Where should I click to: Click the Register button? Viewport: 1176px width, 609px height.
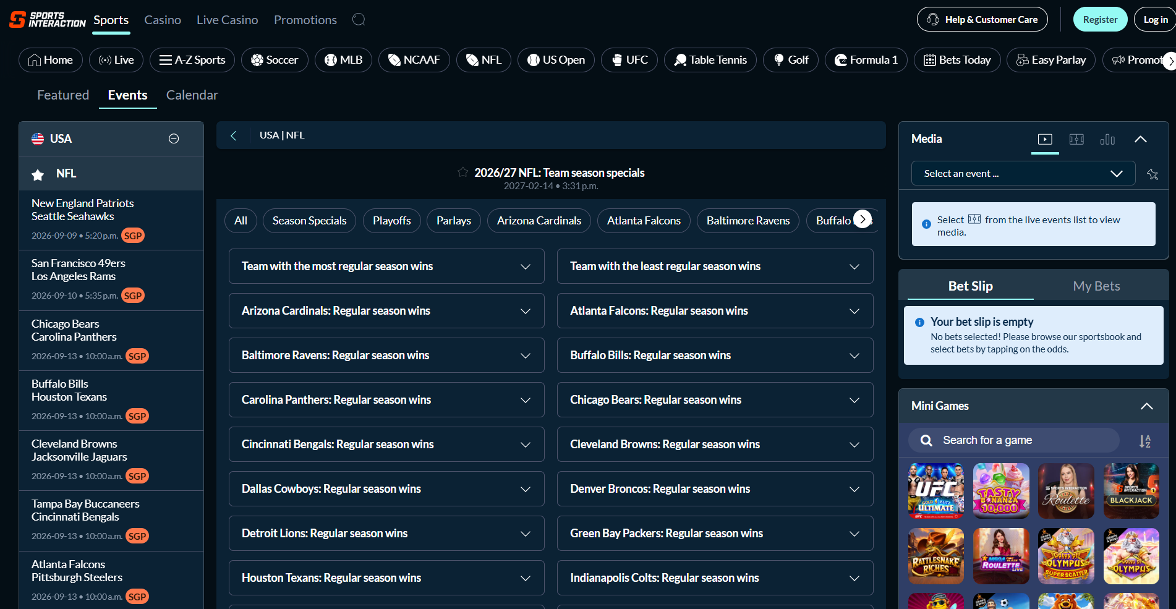tap(1100, 20)
